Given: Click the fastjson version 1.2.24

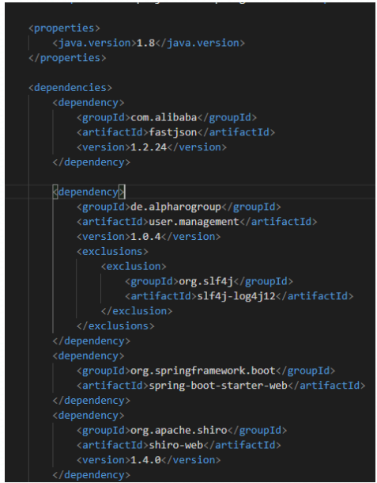Looking at the screenshot, I should coord(149,147).
